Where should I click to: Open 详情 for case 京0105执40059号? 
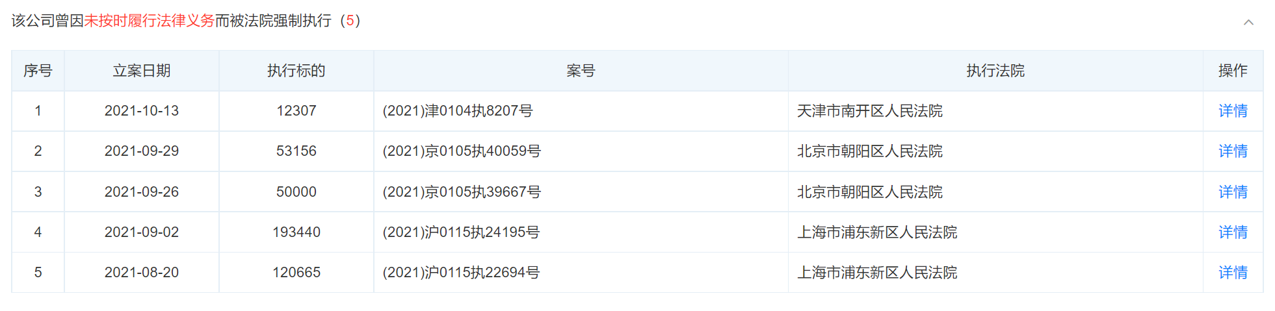(x=1232, y=151)
